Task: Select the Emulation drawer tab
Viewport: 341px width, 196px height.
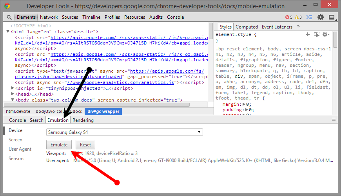Action: pos(58,120)
